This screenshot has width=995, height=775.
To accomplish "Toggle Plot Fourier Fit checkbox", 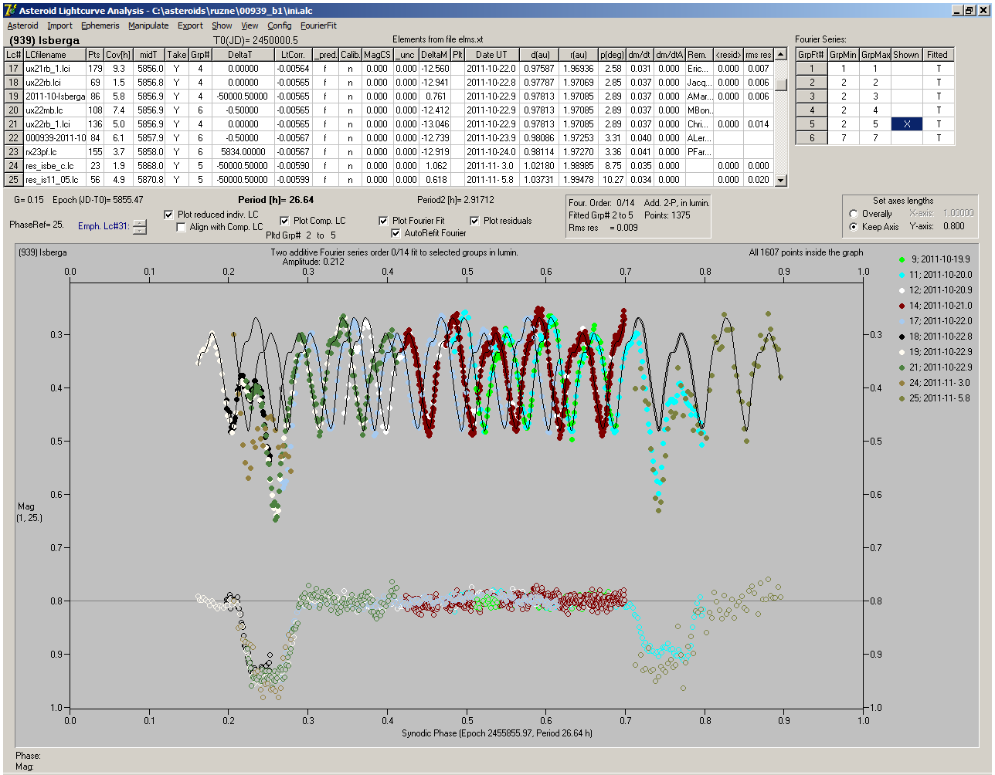I will (x=383, y=221).
